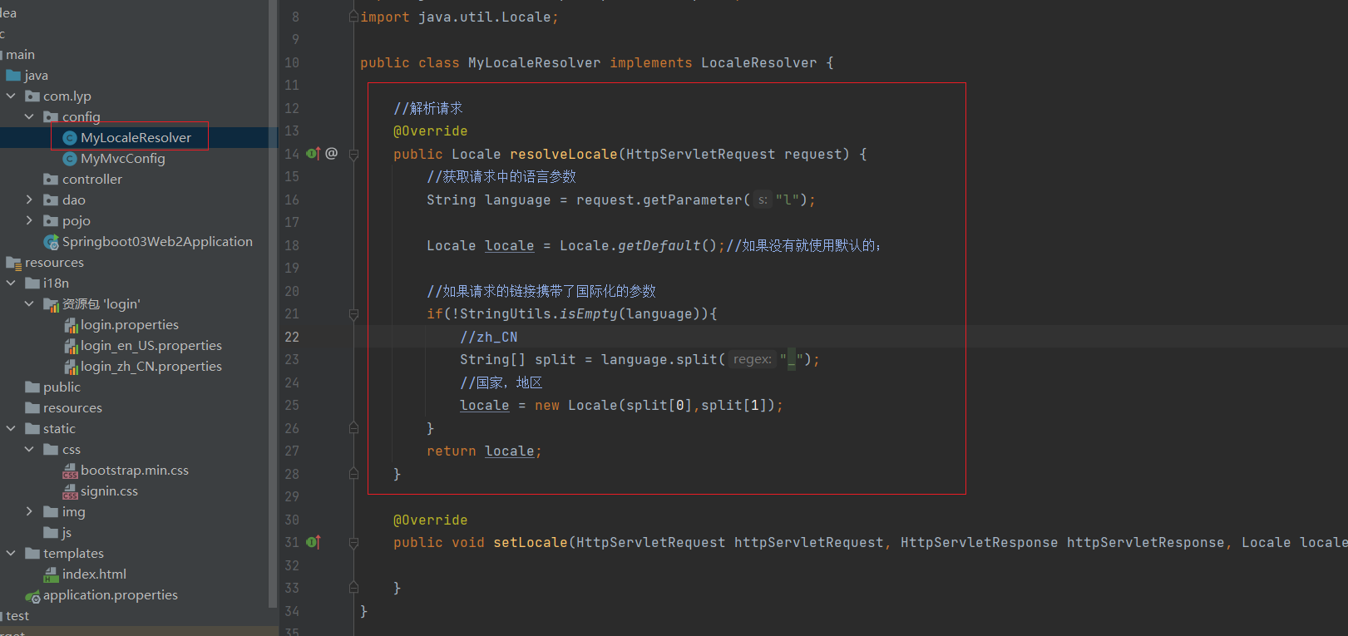Click application.properties Spring config icon
This screenshot has width=1348, height=636.
click(32, 596)
